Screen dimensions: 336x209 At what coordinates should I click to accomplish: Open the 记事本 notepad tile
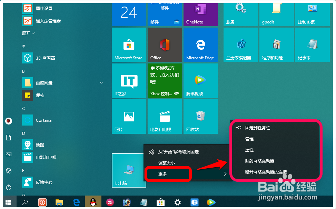click(313, 45)
